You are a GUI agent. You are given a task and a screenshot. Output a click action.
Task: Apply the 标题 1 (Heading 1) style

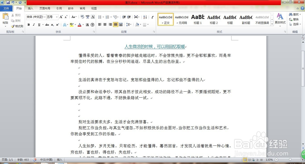(x=198, y=19)
